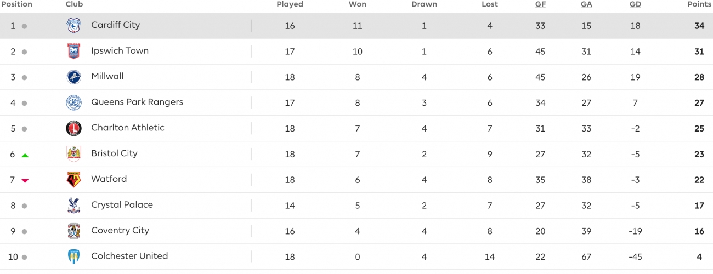Click the Crystal Palace club crest
This screenshot has width=713, height=274.
(73, 206)
